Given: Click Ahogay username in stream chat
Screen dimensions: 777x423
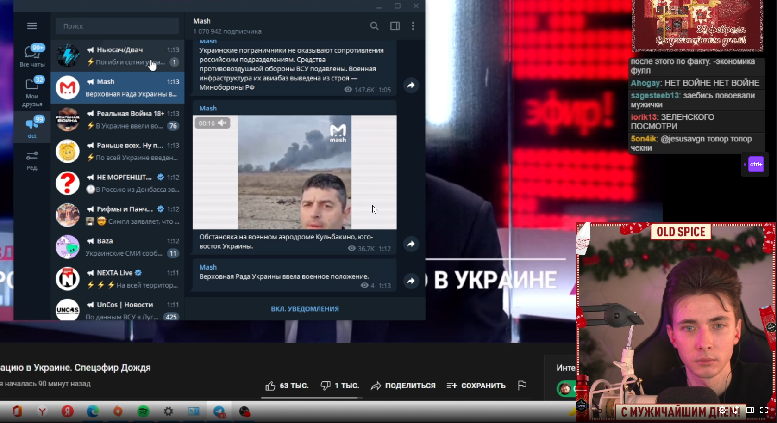Looking at the screenshot, I should point(645,83).
